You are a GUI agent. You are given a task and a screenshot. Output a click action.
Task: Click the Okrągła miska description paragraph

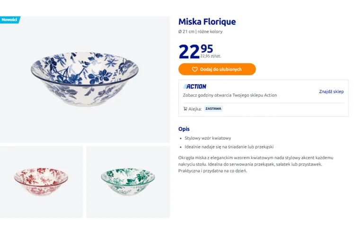click(256, 164)
